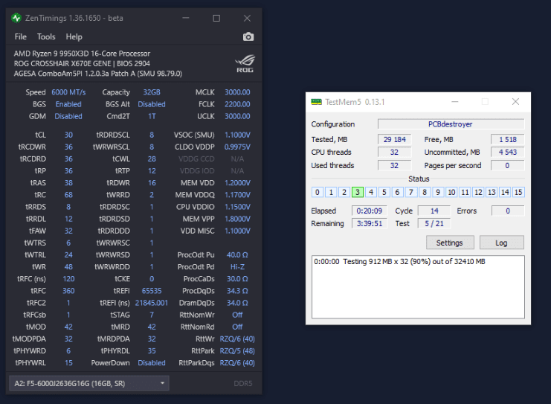The height and width of the screenshot is (404, 551).
Task: Take a screenshot with the camera icon
Action: 248,36
